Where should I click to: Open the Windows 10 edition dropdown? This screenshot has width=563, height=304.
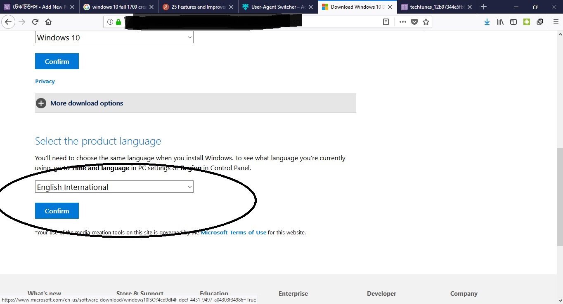pos(114,37)
